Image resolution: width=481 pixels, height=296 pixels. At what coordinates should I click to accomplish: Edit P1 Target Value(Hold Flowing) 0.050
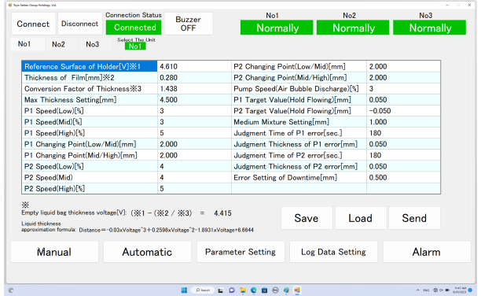403,100
